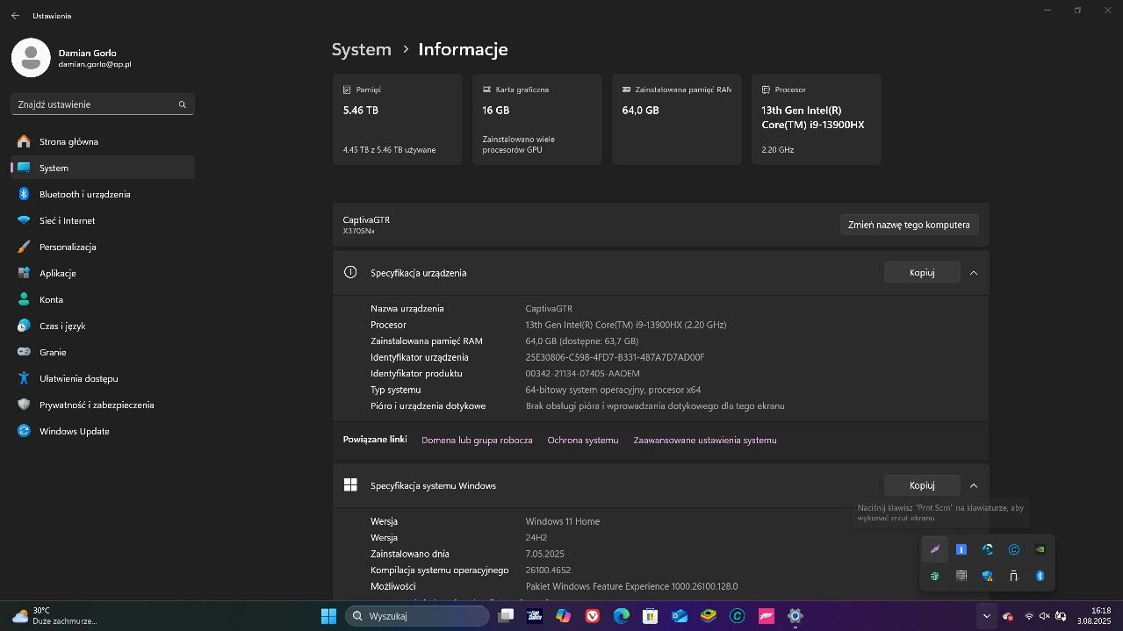Click the muted speaker tray icon
This screenshot has height=631, width=1123.
[x=1044, y=616]
